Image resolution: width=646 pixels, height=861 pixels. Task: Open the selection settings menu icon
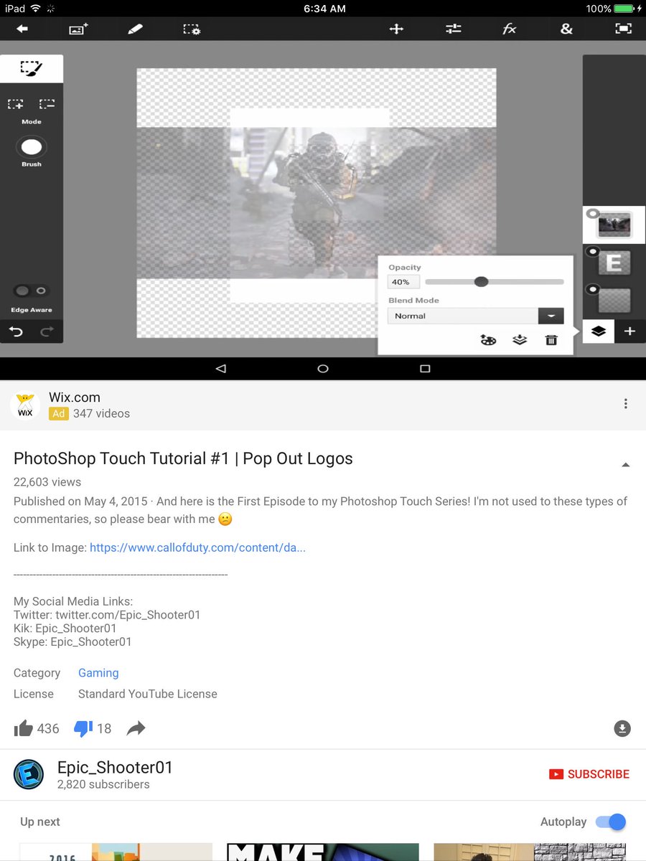click(x=192, y=29)
